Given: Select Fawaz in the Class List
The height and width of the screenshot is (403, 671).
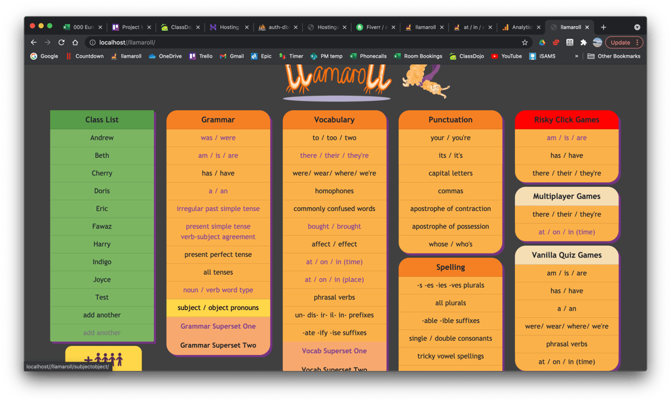Looking at the screenshot, I should 102,226.
